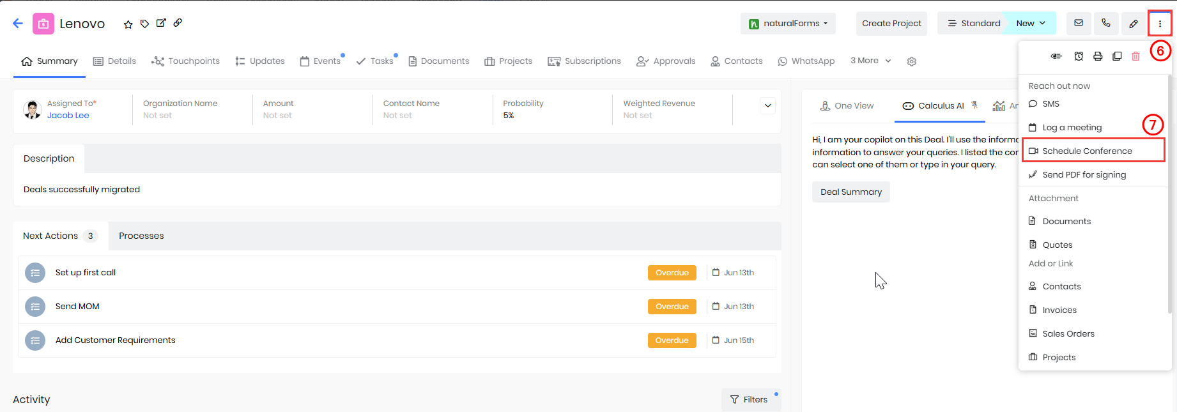The image size is (1177, 412).
Task: Switch to the Details tab
Action: pyautogui.click(x=115, y=61)
